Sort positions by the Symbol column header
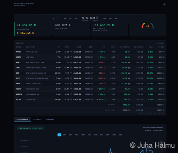This screenshot has width=178, height=153. click(x=19, y=47)
